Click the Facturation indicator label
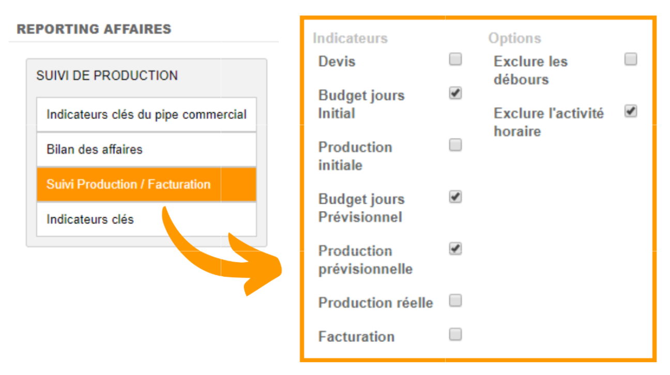This screenshot has width=670, height=375. pos(356,337)
